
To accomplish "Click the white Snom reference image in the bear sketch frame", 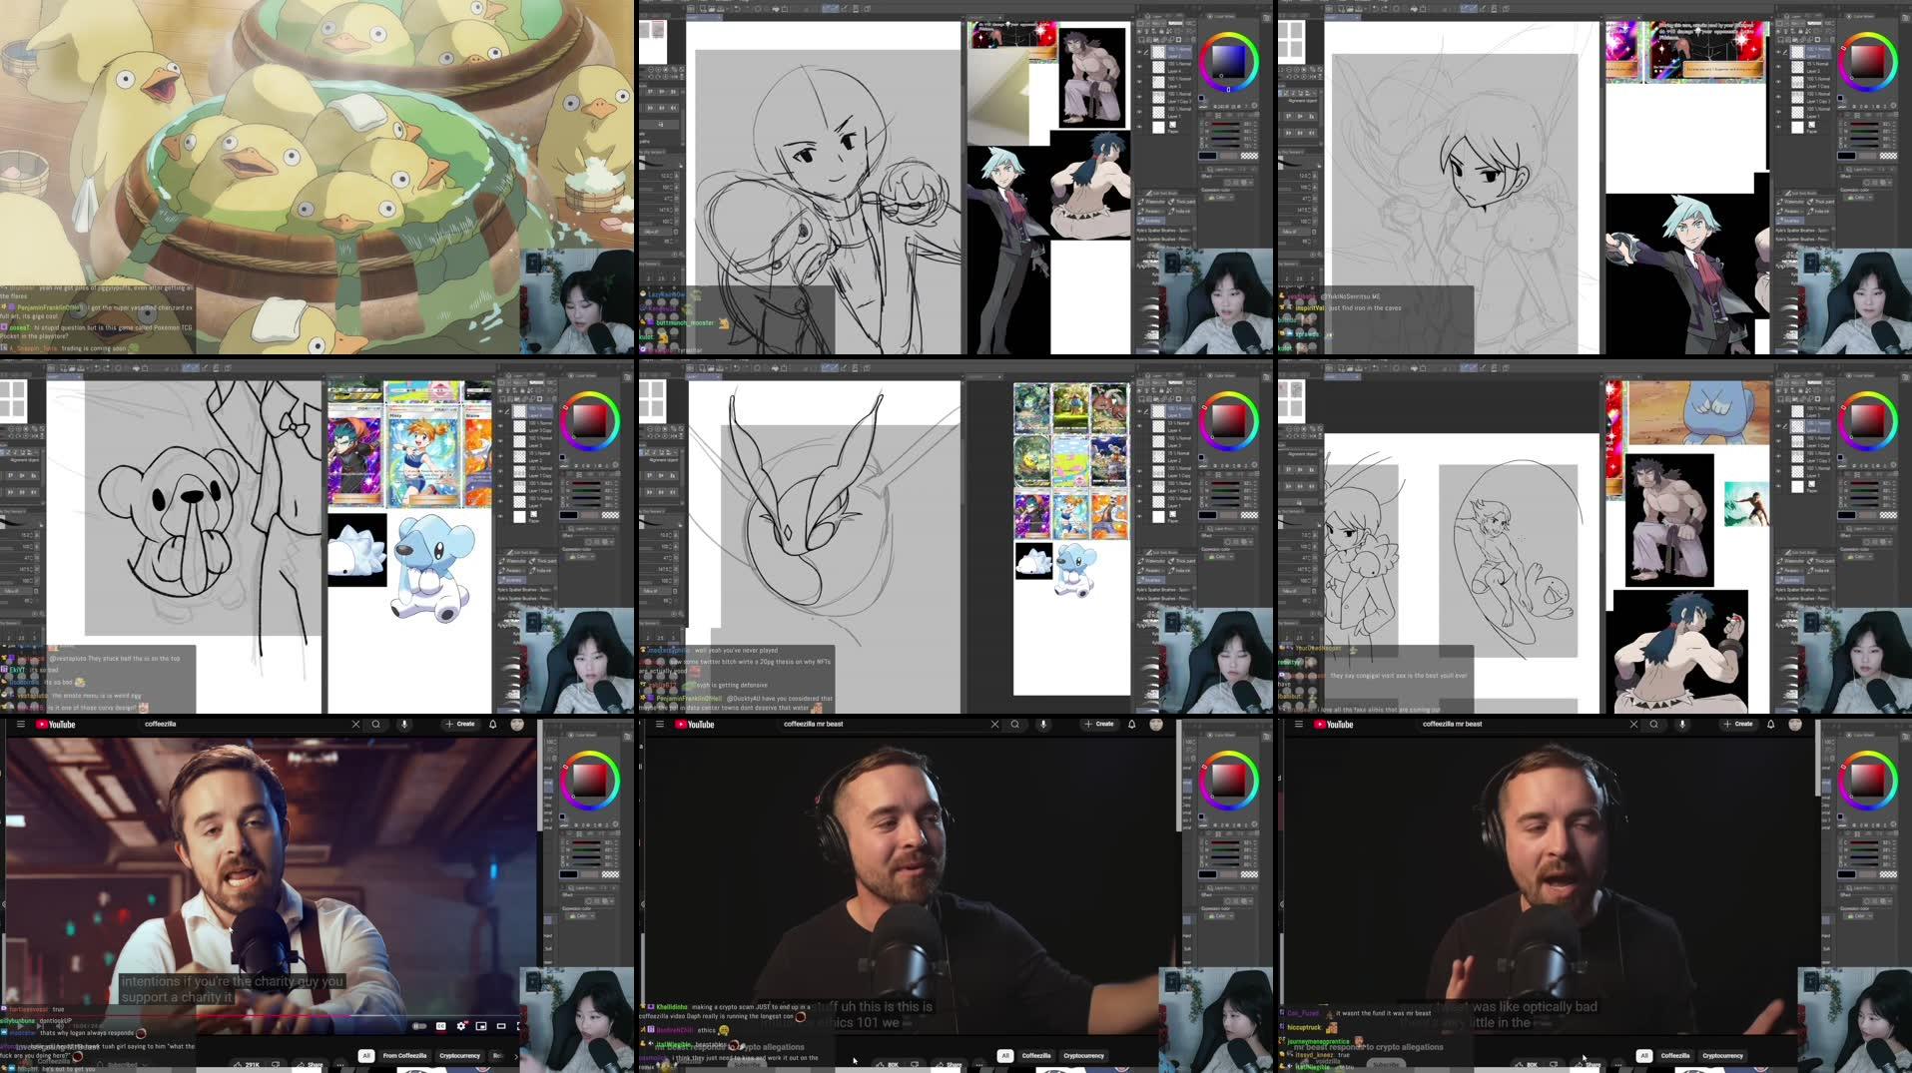I will (x=357, y=551).
